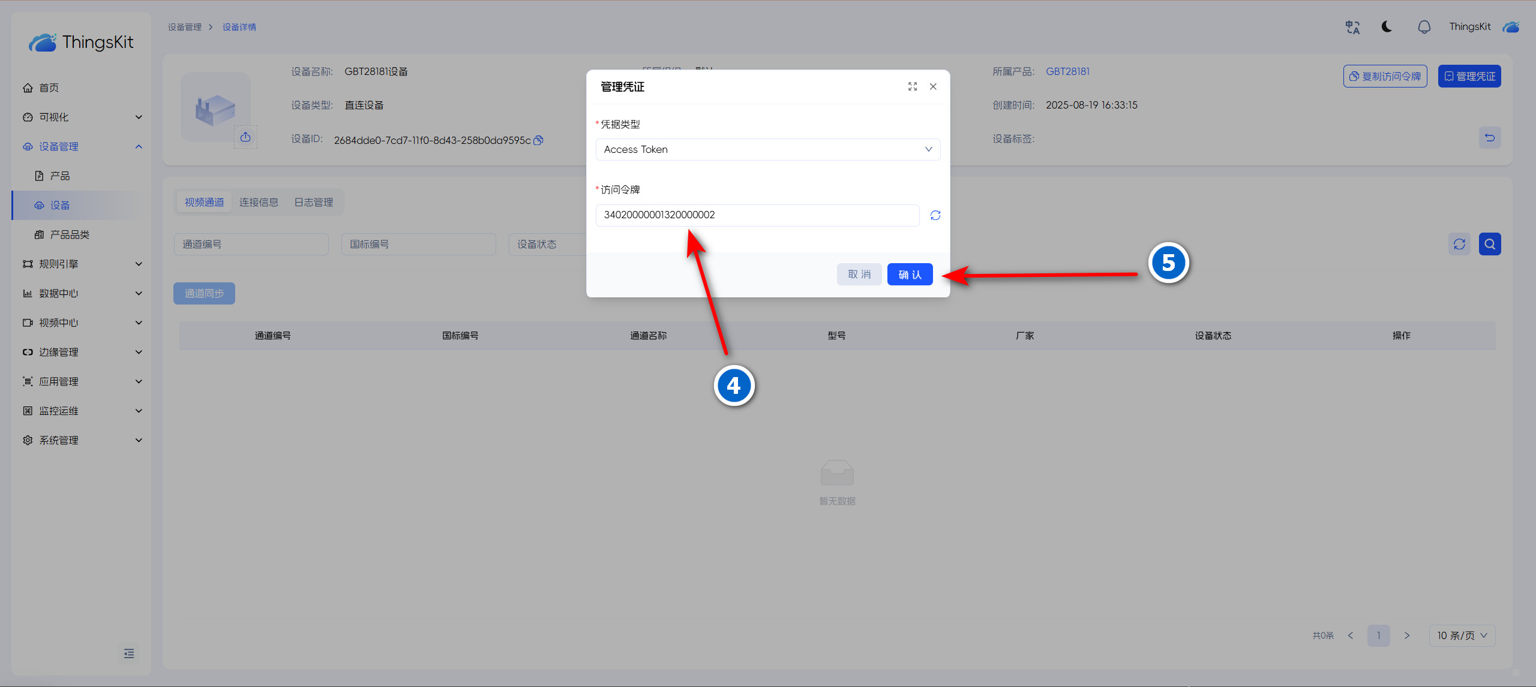Open the credential type Access Token dropdown

[767, 149]
